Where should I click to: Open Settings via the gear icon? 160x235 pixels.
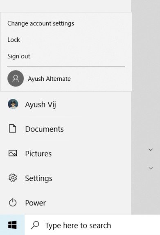pyautogui.click(x=13, y=178)
